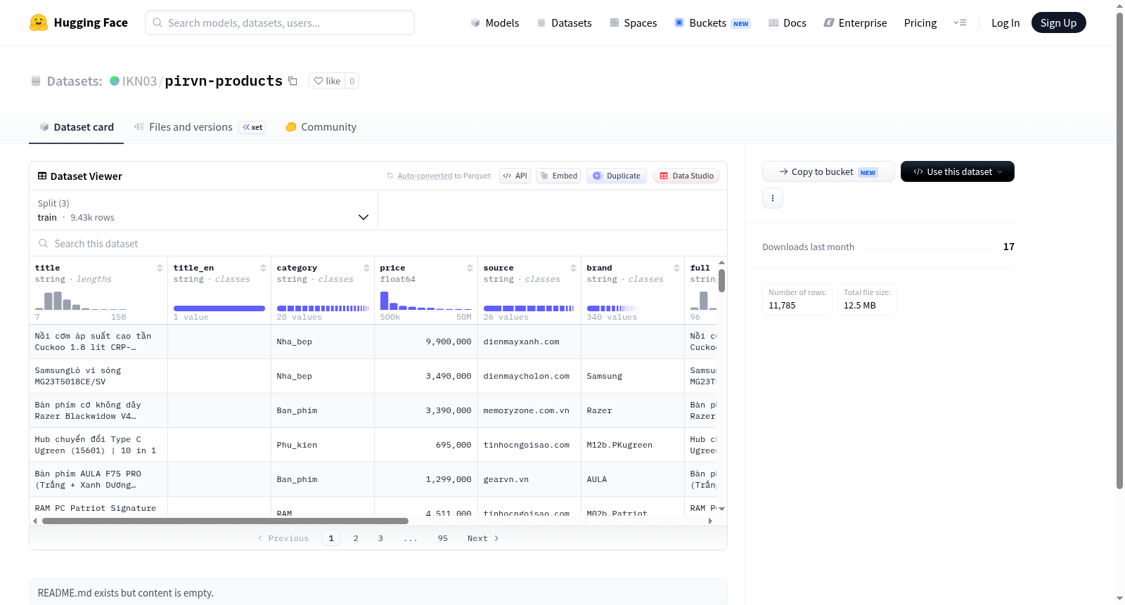Screen dimensions: 1125x605
Task: Go to page 2 of the dataset
Action: [x=356, y=538]
